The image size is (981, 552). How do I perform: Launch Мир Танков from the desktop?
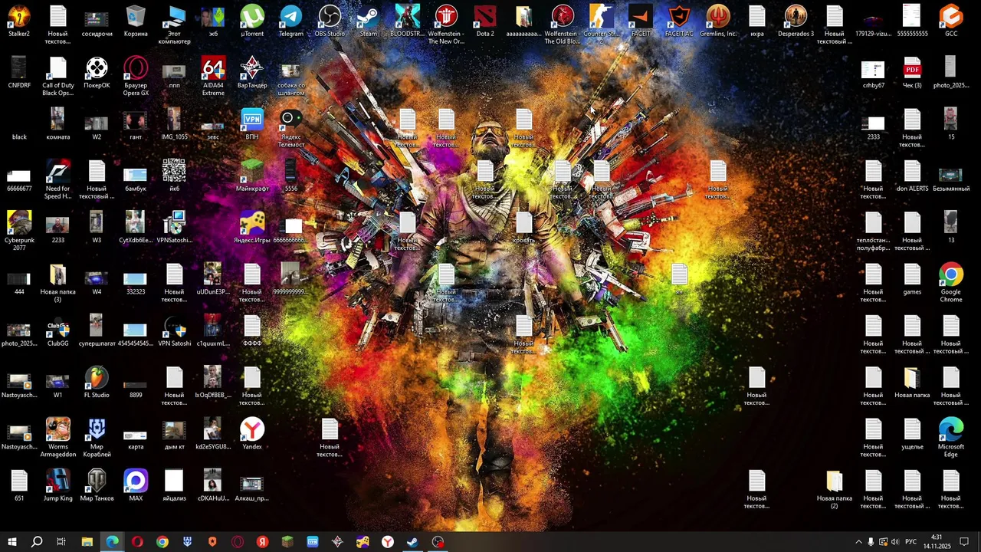97,485
